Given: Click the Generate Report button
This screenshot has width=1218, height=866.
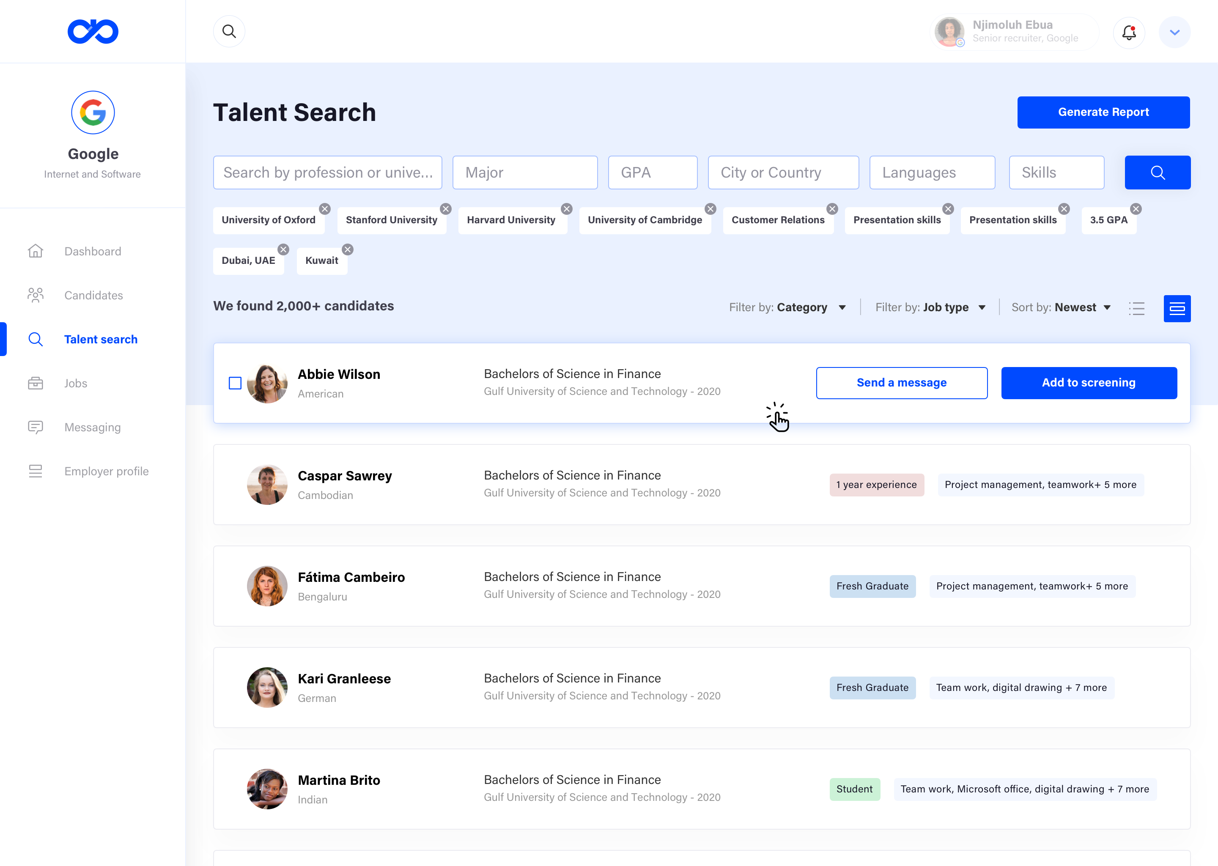Looking at the screenshot, I should pyautogui.click(x=1103, y=112).
